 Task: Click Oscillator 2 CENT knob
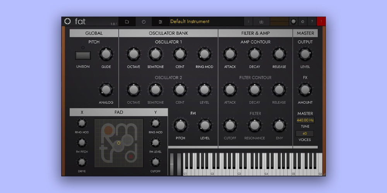(x=180, y=90)
